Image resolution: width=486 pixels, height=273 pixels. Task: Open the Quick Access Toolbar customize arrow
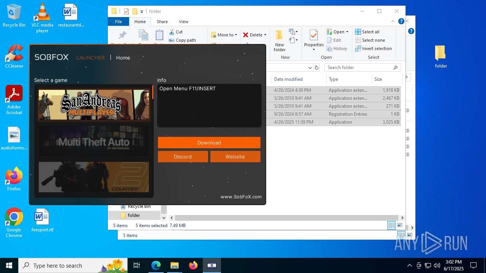tap(142, 12)
